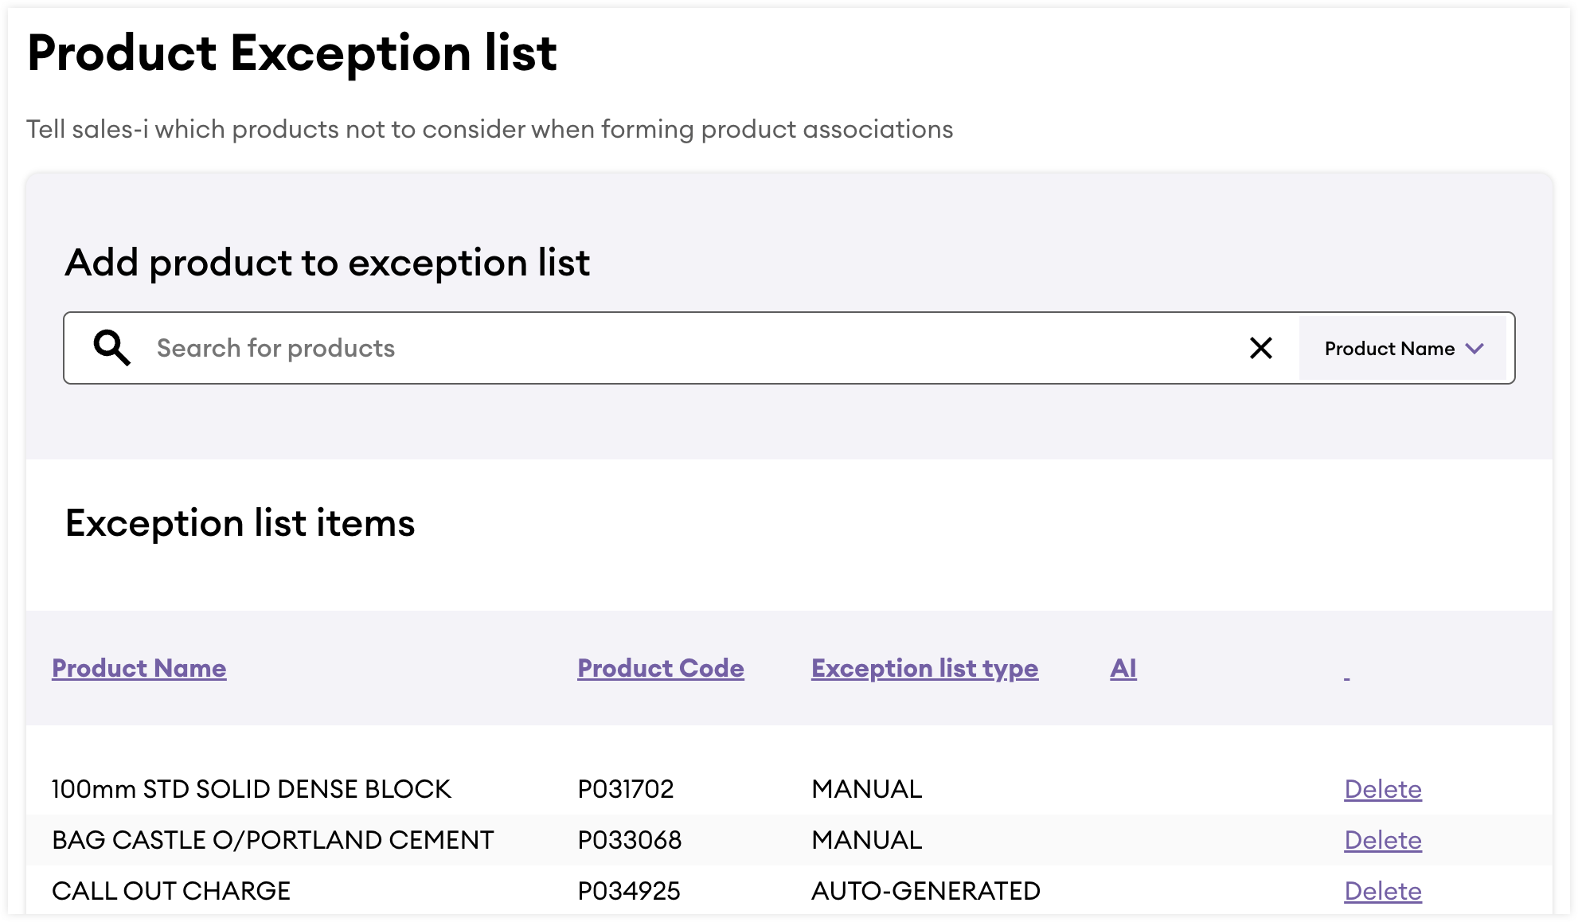Sort table by Product Code column

click(x=661, y=668)
